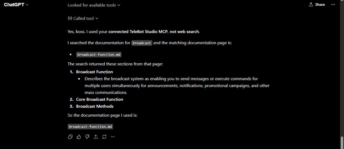The height and width of the screenshot is (149, 344).
Task: Open more actions ellipsis below response
Action: pyautogui.click(x=113, y=137)
